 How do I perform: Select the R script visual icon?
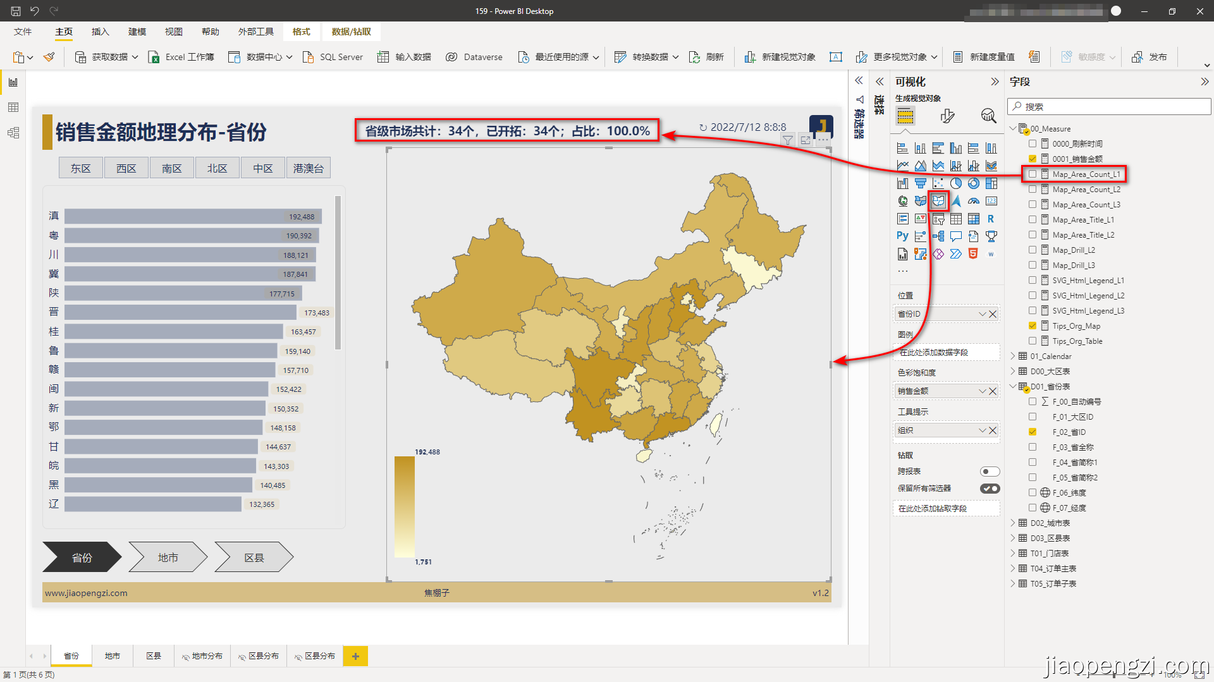(991, 219)
